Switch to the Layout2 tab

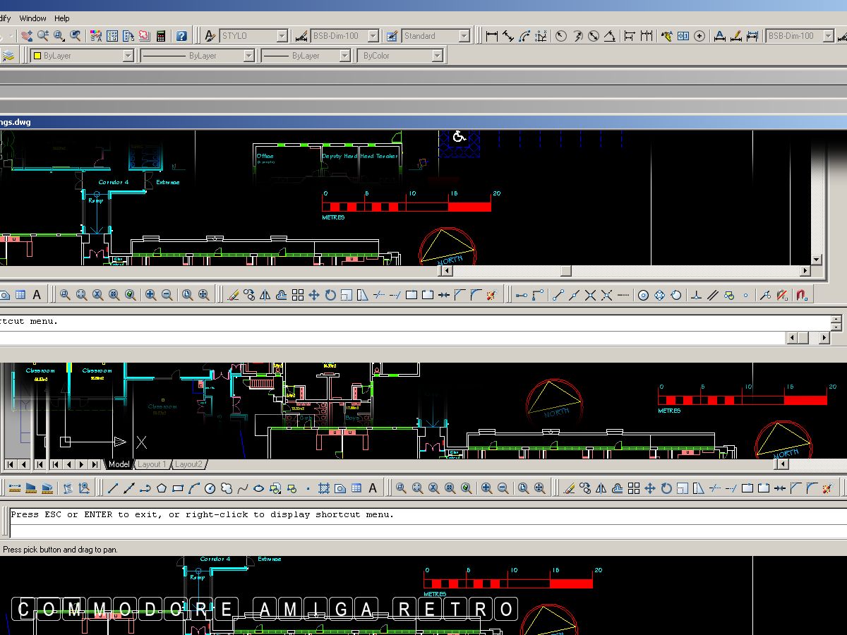click(x=188, y=464)
